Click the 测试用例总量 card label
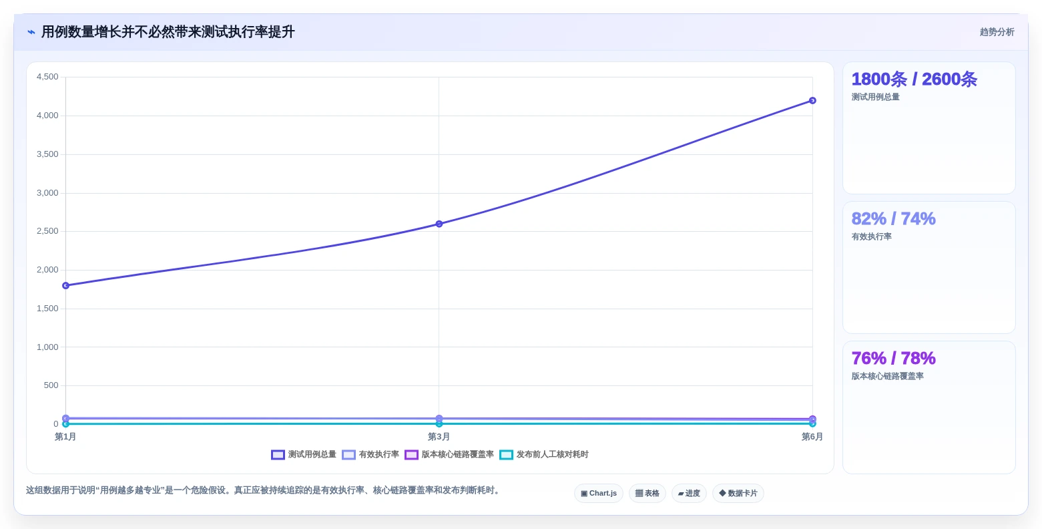The height and width of the screenshot is (529, 1042). (x=875, y=98)
